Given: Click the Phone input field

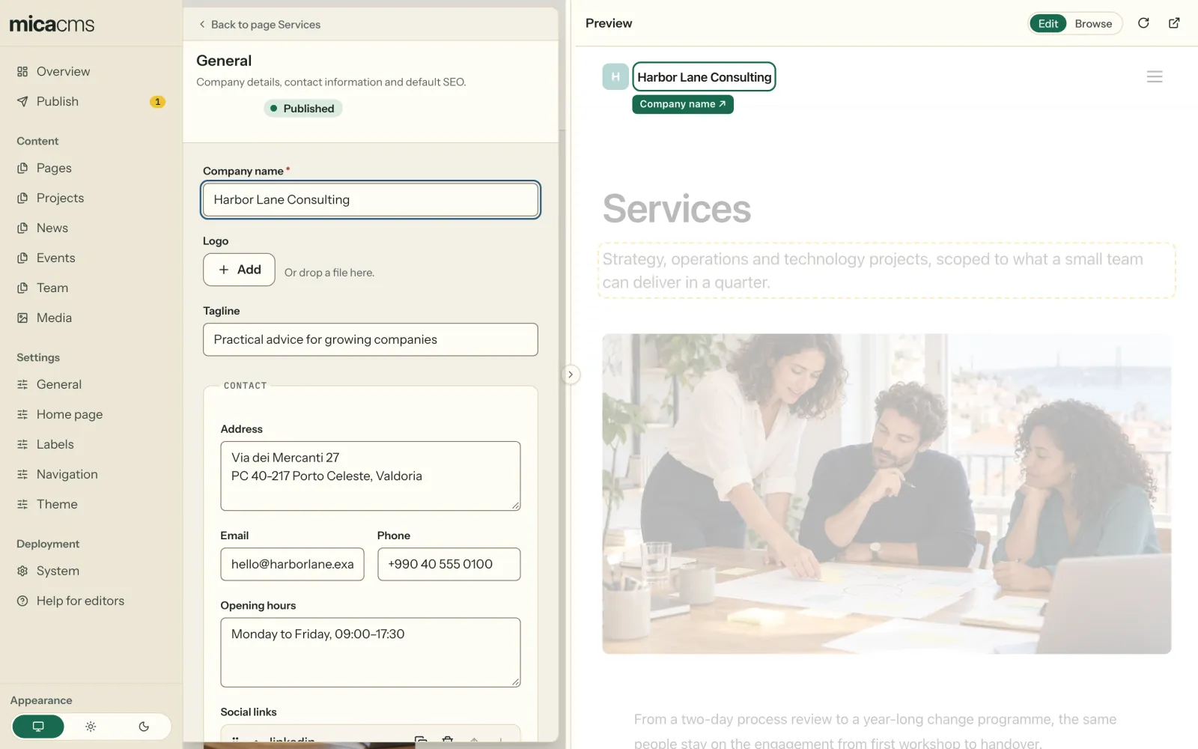Looking at the screenshot, I should pyautogui.click(x=449, y=564).
